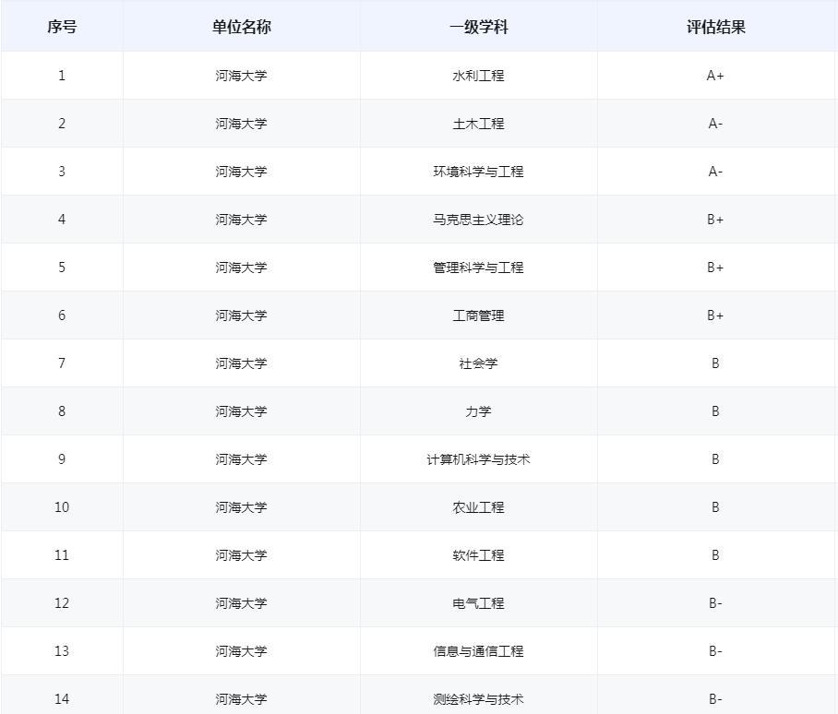Click the 单位名称 column header
The height and width of the screenshot is (714, 838).
(242, 27)
